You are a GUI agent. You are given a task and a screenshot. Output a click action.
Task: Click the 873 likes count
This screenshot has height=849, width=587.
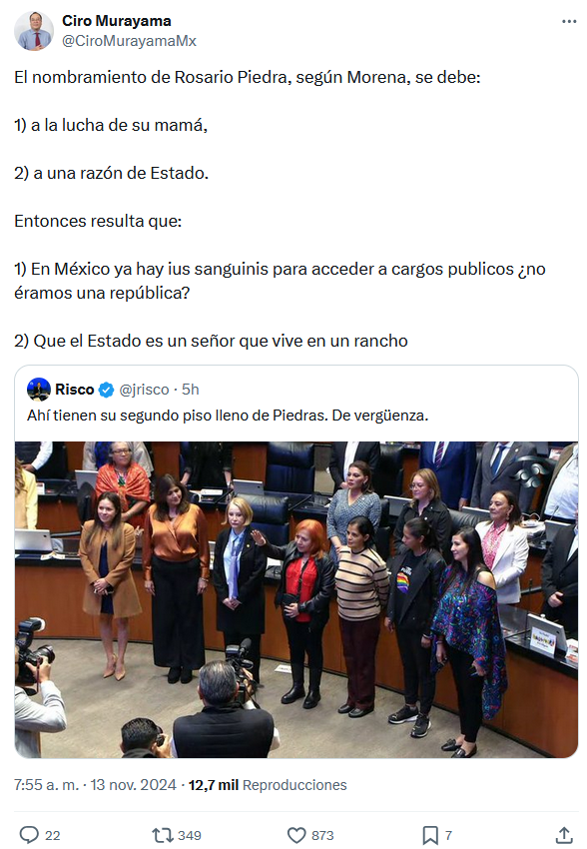[322, 835]
